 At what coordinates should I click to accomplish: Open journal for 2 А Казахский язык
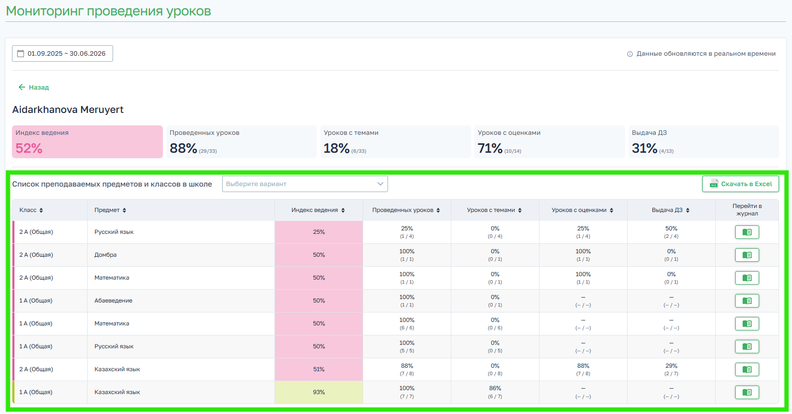click(747, 370)
